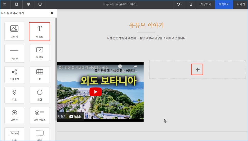The image size is (248, 141).
Task: Switch to desktop preview monitor icon
Action: click(x=40, y=4)
